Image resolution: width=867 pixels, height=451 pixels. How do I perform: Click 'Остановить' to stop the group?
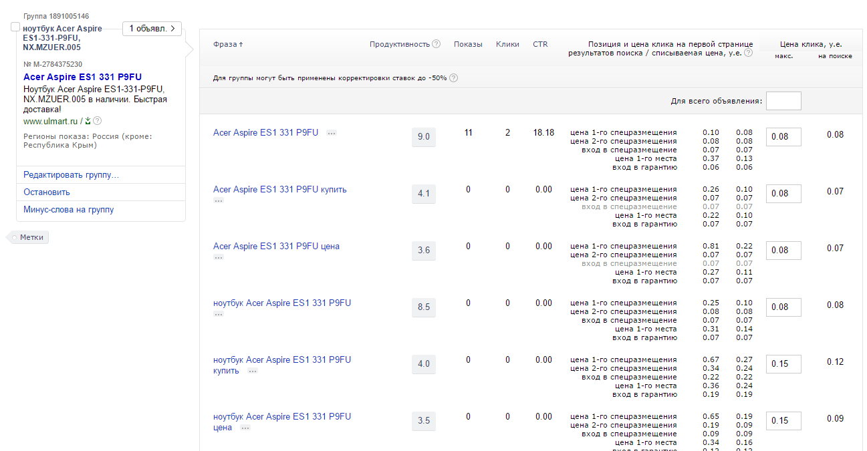pyautogui.click(x=46, y=192)
